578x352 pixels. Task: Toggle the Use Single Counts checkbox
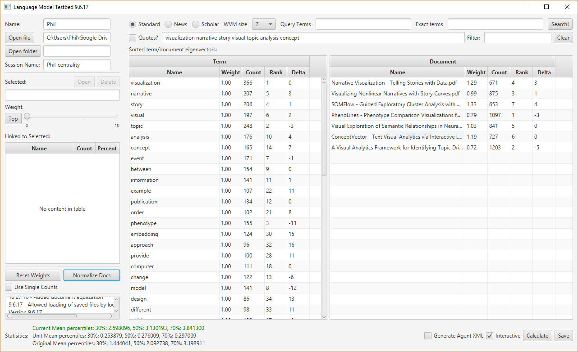pyautogui.click(x=9, y=287)
